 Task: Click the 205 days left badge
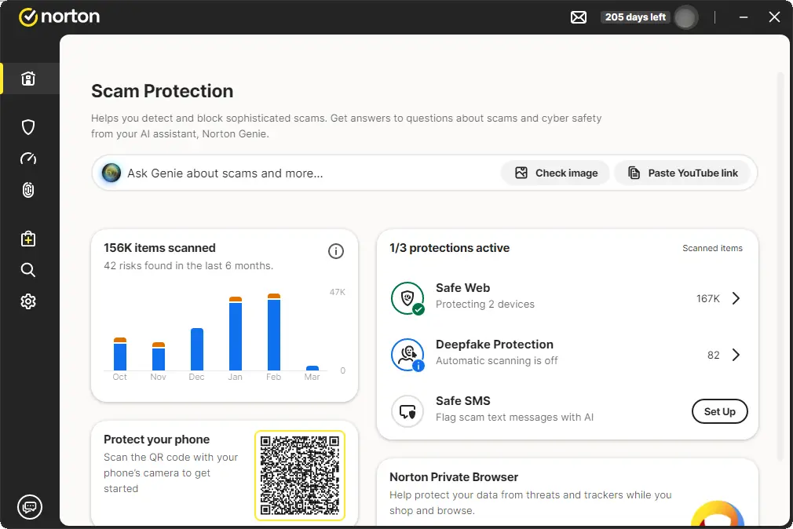(635, 17)
